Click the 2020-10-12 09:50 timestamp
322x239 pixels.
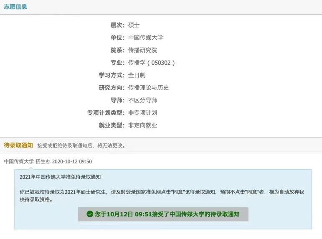click(x=72, y=161)
